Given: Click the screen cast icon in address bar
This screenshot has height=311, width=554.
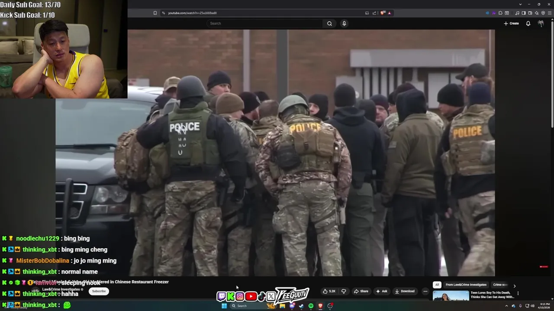Looking at the screenshot, I should coord(367,13).
